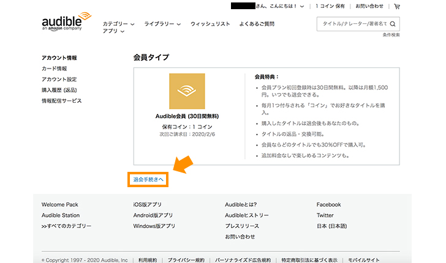Click the 次回ご請求日:2020/2/6 text
This screenshot has height=263, width=446.
(x=187, y=135)
